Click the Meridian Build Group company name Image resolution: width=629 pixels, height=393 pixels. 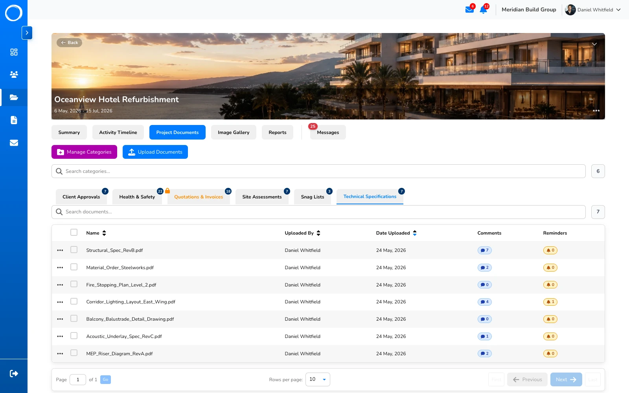pos(529,10)
